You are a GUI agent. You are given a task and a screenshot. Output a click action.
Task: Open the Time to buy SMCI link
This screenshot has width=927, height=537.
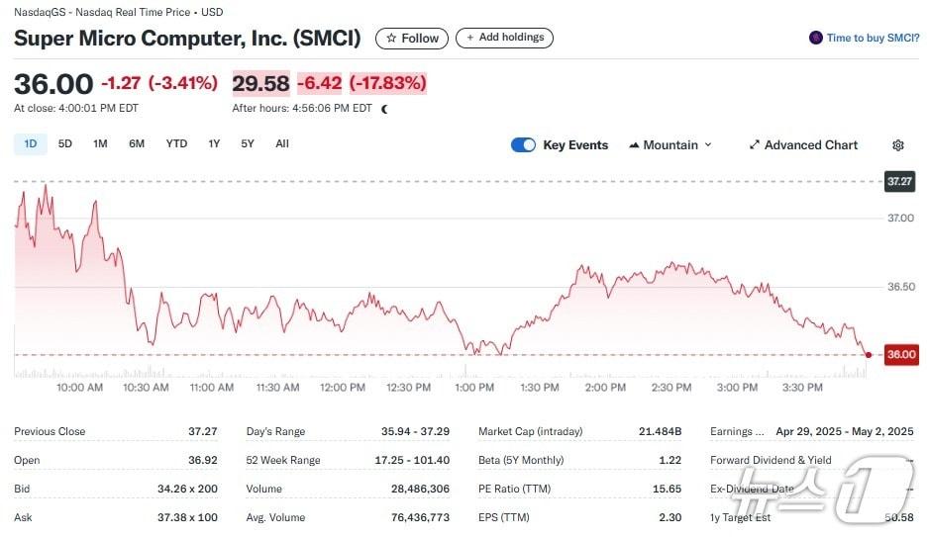click(873, 38)
